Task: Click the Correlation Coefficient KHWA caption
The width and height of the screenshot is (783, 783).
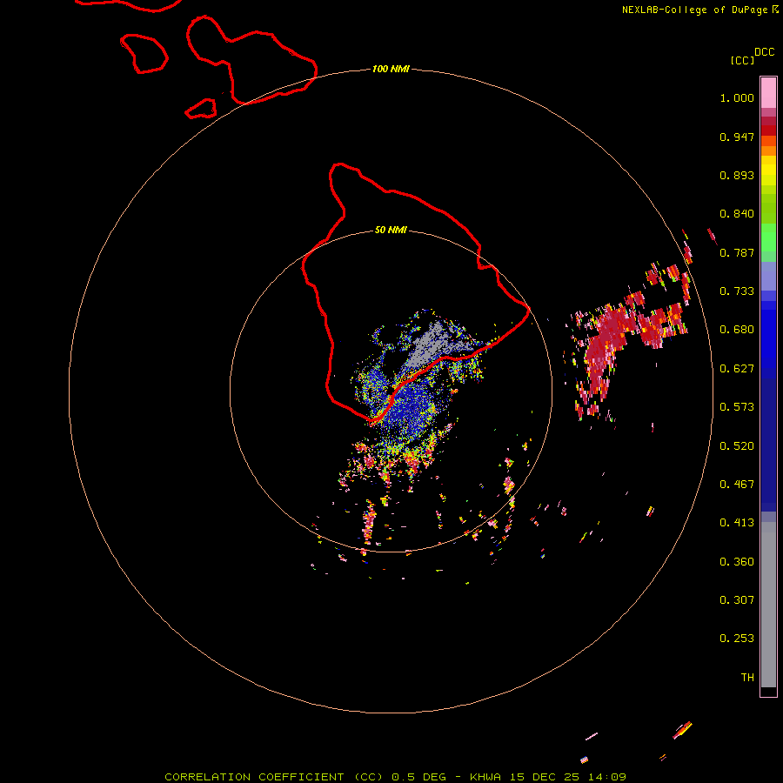Action: (x=395, y=777)
